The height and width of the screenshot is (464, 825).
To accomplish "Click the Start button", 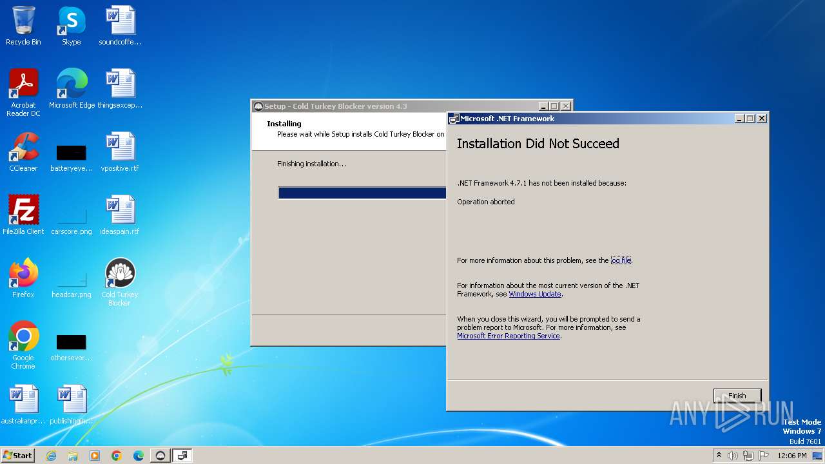I will tap(17, 456).
